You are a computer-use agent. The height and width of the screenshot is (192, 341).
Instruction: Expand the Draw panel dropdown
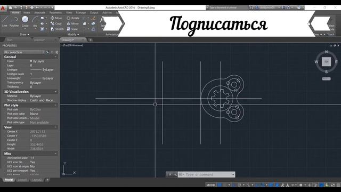click(x=25, y=34)
